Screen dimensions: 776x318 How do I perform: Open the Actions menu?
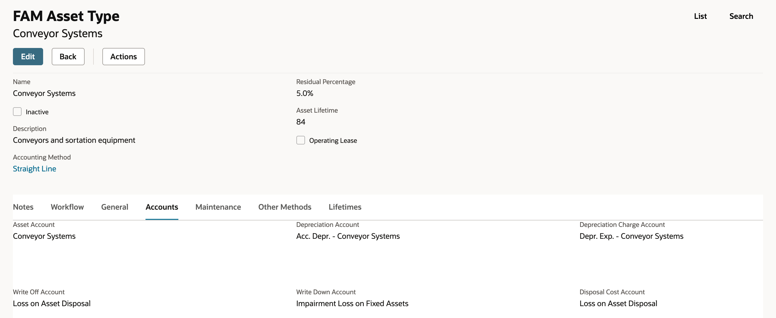pyautogui.click(x=123, y=56)
